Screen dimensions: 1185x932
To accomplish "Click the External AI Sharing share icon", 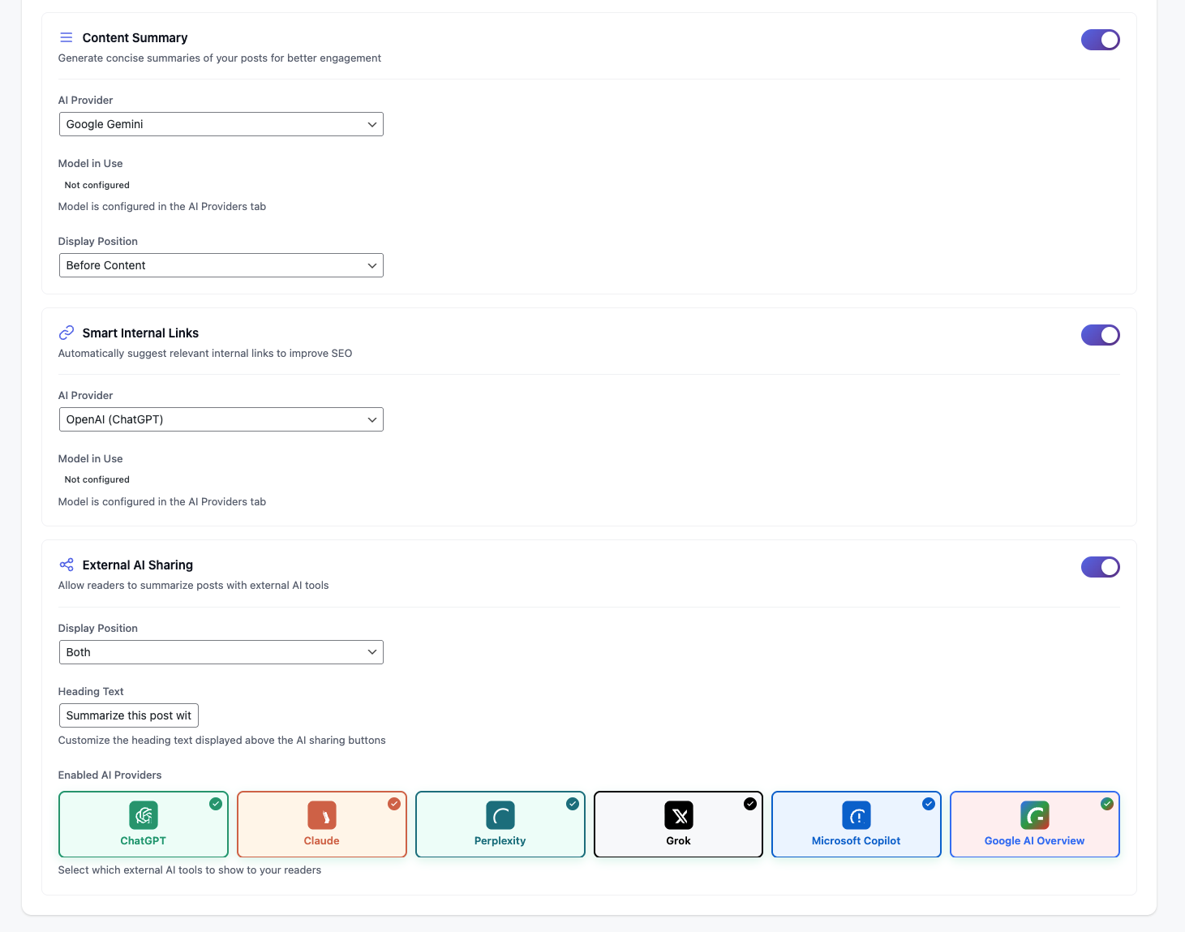I will pos(66,564).
